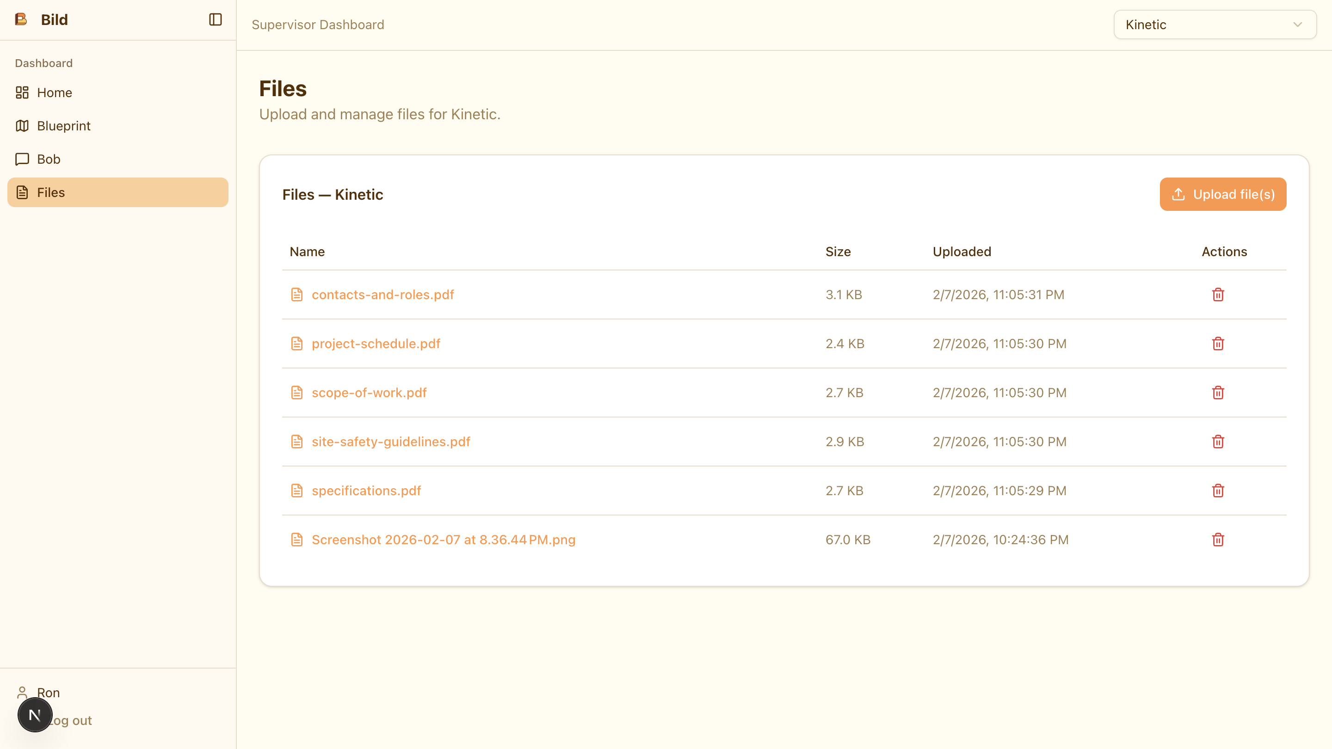Open the contacts-and-roles.pdf link

[382, 295]
